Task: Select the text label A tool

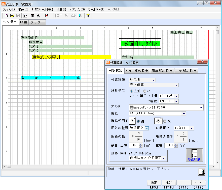Action: tap(38, 16)
